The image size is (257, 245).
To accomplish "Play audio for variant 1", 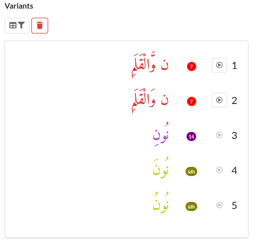I will 219,65.
